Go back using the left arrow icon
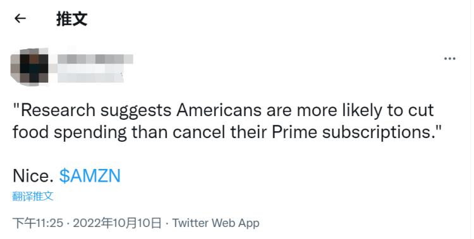 coord(20,19)
